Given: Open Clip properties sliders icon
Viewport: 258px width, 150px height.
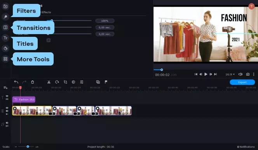Looking at the screenshot, I should coord(82,82).
